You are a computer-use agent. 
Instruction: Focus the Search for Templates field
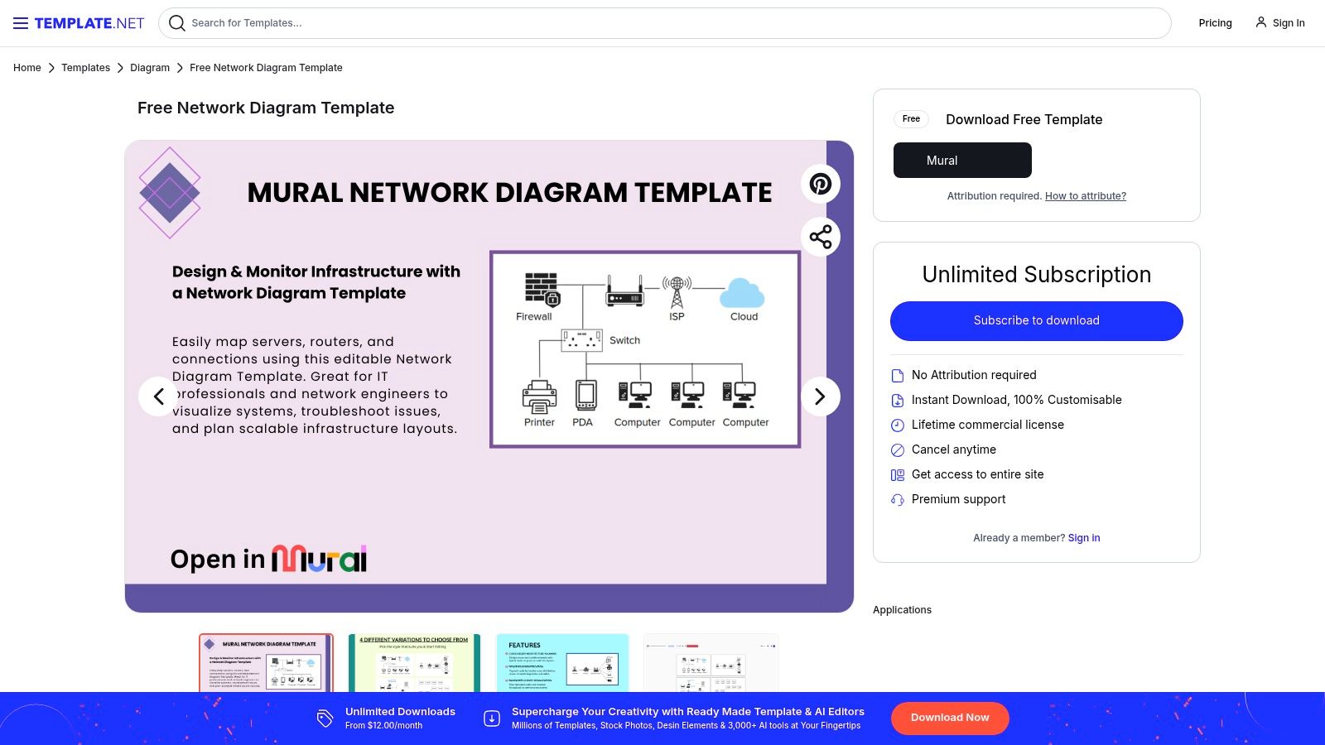[x=664, y=23]
